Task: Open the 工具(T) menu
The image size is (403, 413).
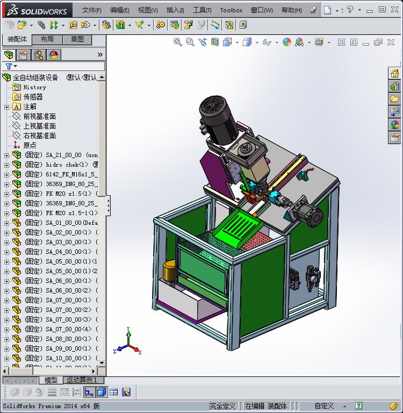Action: click(x=202, y=10)
